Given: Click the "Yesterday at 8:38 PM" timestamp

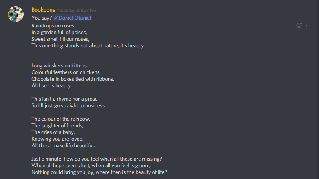Looking at the screenshot, I should (76, 10).
